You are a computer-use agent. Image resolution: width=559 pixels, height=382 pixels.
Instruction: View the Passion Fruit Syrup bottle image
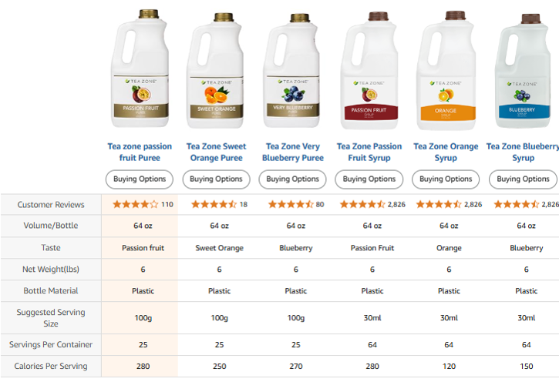click(x=372, y=69)
